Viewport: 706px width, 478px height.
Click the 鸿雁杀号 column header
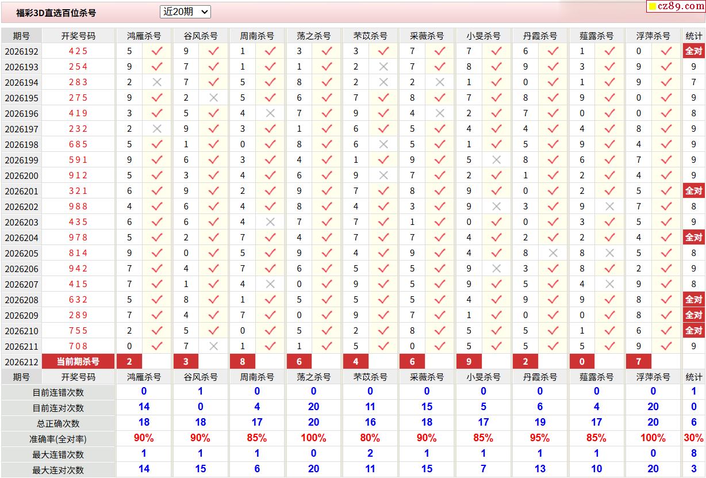click(144, 36)
